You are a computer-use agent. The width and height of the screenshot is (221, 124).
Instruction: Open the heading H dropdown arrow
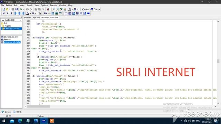[x=36, y=13]
